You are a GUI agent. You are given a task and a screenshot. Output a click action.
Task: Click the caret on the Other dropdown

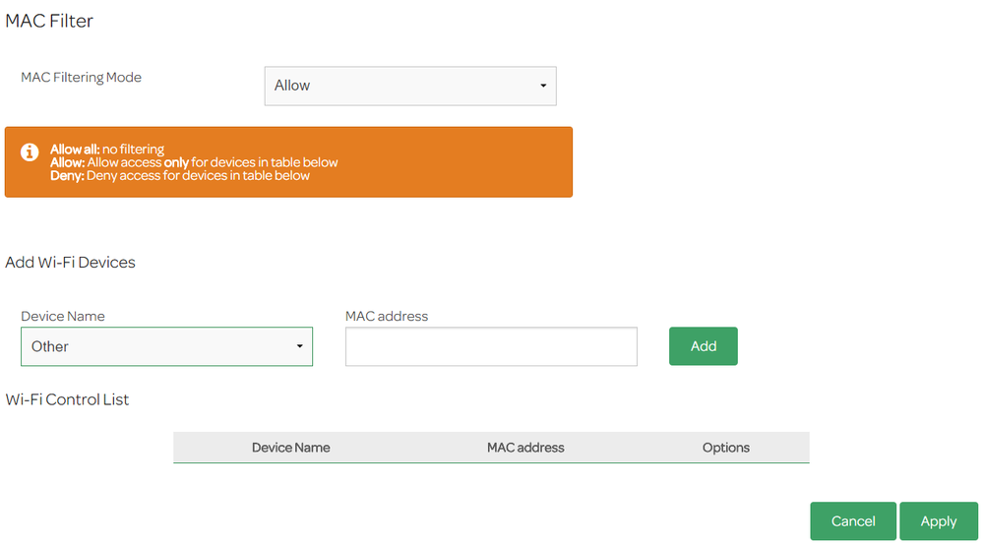tap(299, 347)
